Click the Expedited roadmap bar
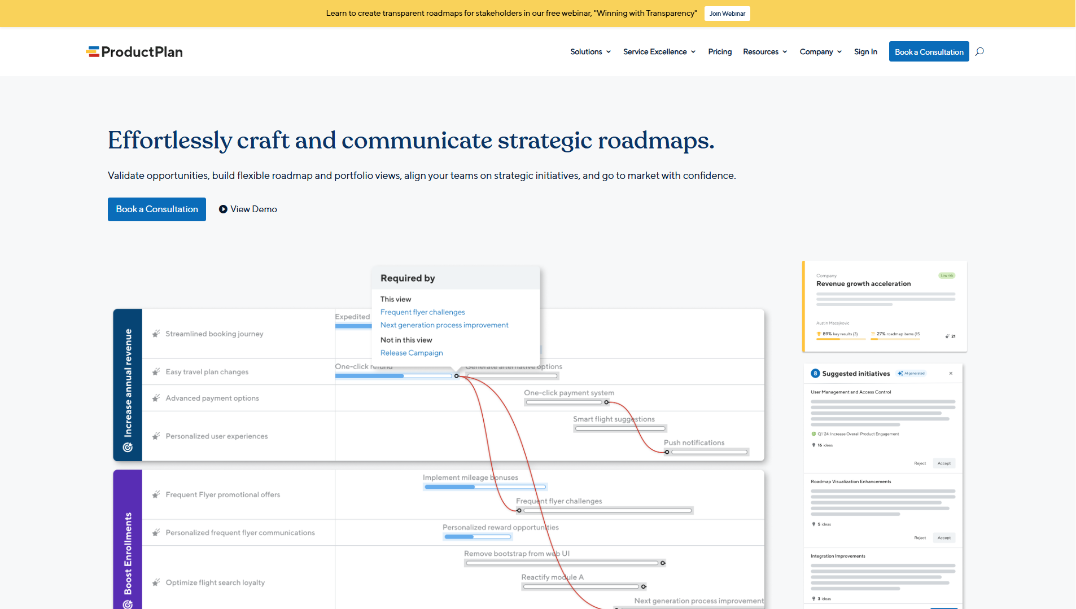The image size is (1076, 609). 353,326
